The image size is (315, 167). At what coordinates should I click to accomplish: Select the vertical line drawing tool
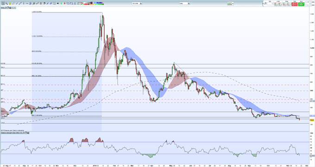tap(24, 3)
